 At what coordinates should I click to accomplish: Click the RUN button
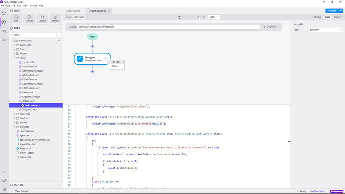[x=332, y=11]
